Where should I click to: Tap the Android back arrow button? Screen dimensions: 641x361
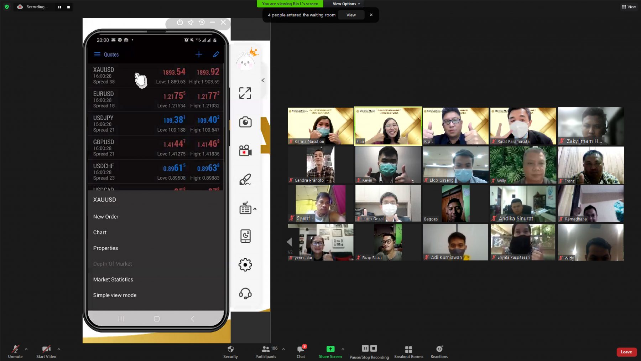tap(192, 319)
